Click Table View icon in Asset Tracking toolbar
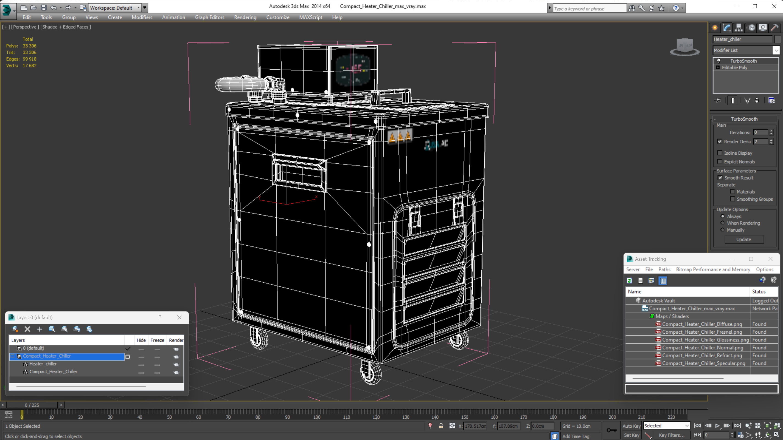Image resolution: width=783 pixels, height=440 pixels. [x=663, y=280]
